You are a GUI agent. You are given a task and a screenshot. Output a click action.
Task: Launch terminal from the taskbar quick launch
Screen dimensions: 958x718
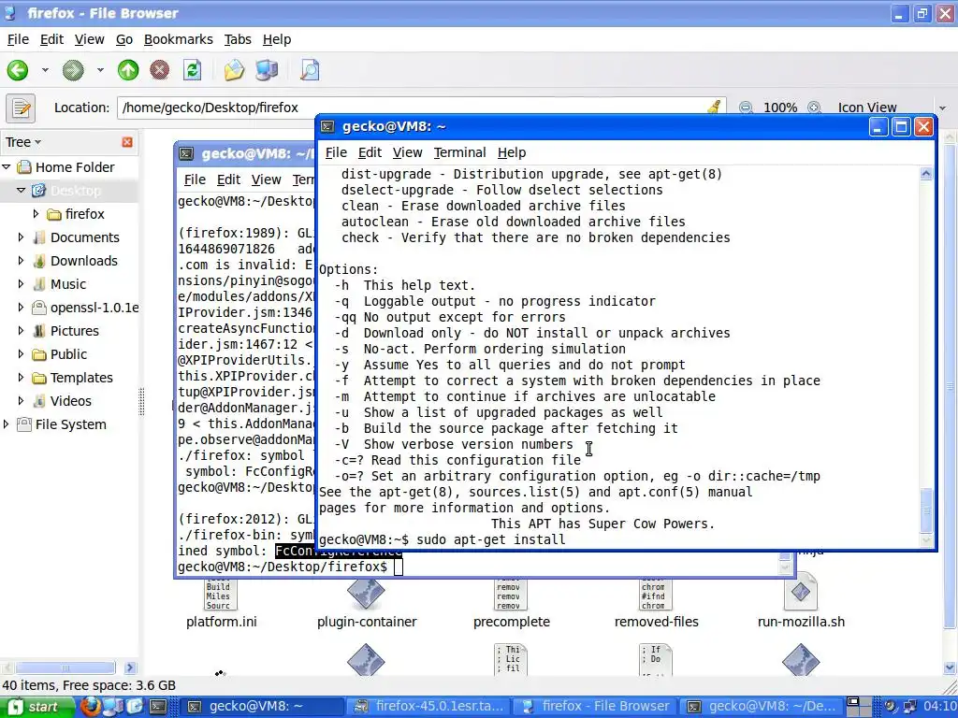(x=157, y=707)
